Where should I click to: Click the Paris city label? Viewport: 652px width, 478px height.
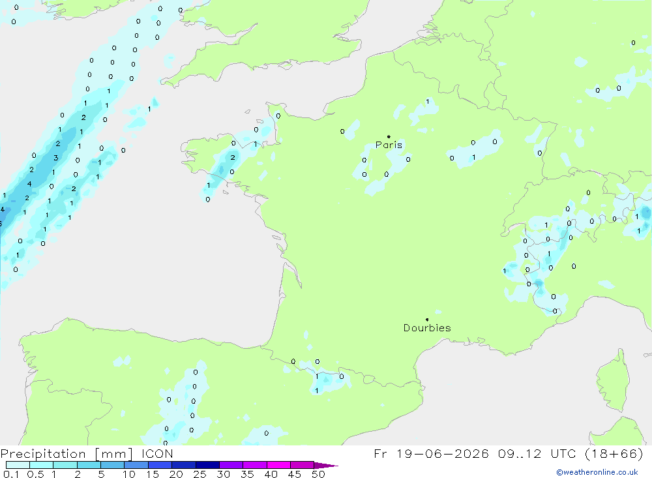point(389,145)
